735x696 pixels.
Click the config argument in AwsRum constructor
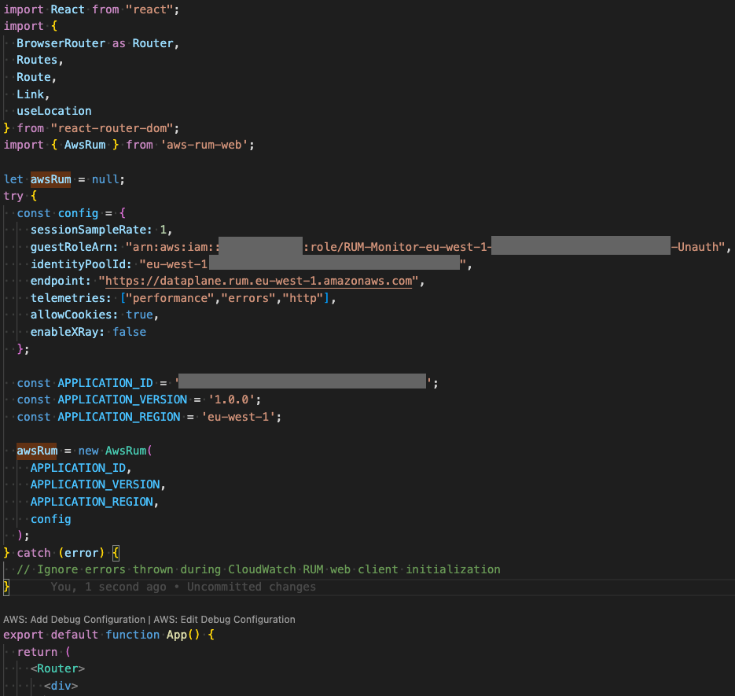(x=50, y=518)
